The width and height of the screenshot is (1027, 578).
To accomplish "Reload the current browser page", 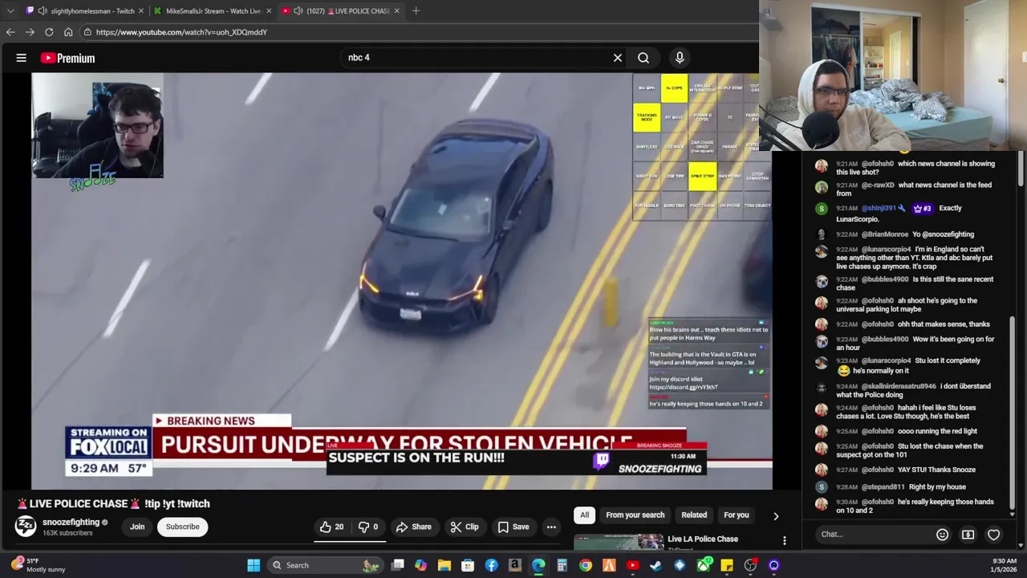I will [49, 32].
